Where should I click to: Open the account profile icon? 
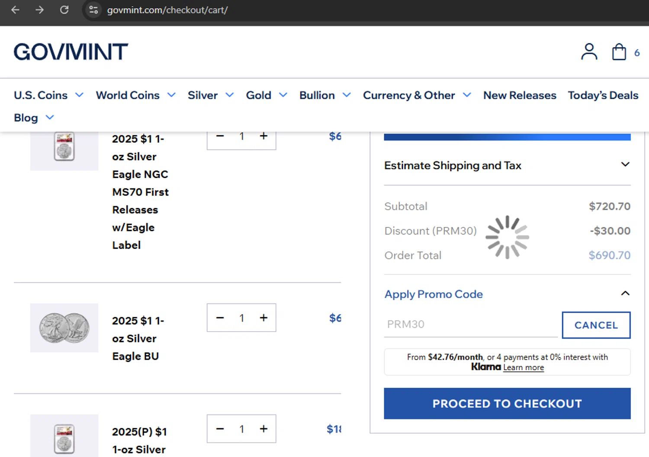[x=589, y=52]
